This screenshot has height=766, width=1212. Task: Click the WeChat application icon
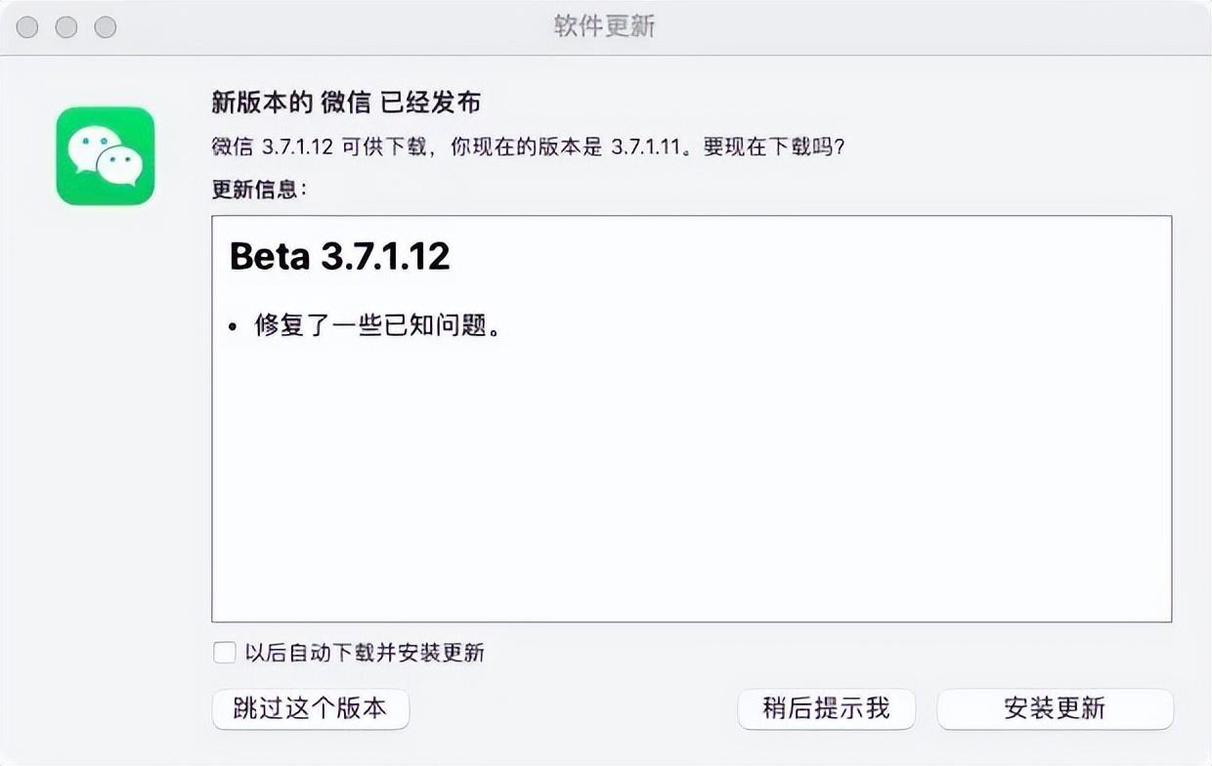[x=105, y=157]
